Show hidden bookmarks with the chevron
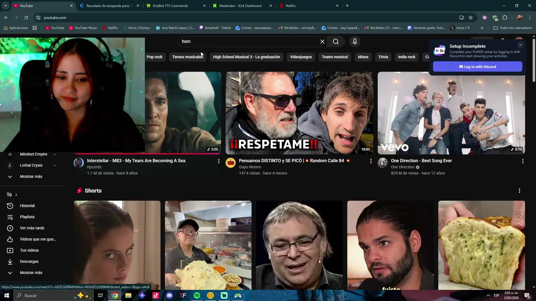536x301 pixels. [482, 28]
